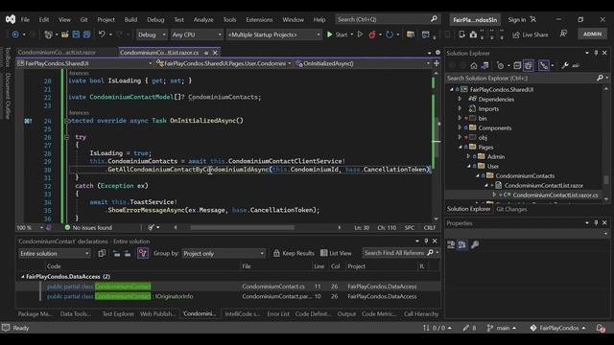Open the File menu
Image resolution: width=614 pixels, height=345 pixels.
click(x=25, y=19)
